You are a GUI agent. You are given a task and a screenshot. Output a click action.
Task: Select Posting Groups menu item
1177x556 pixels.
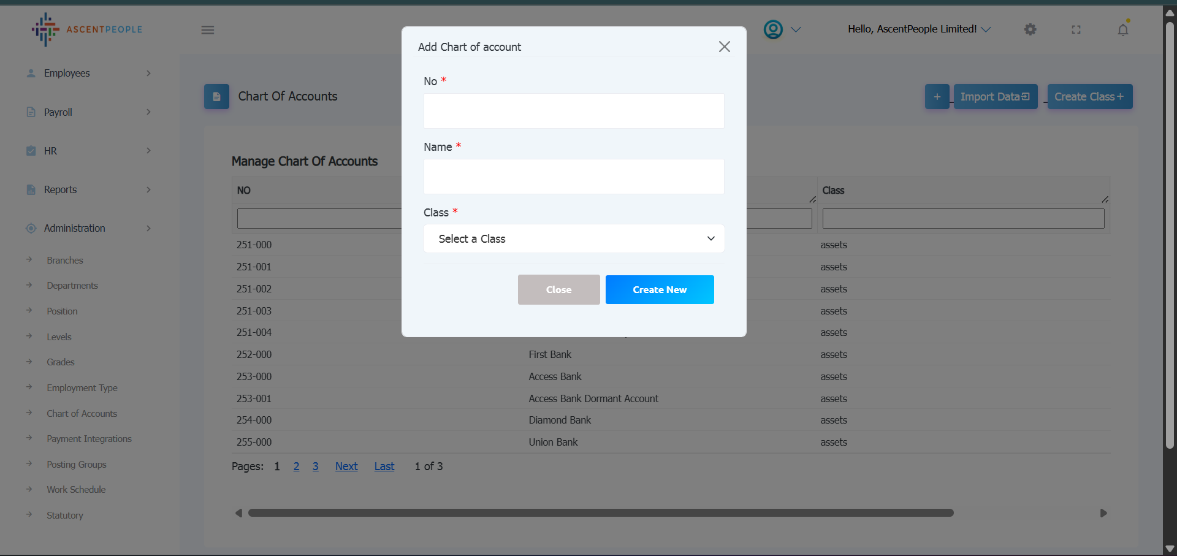pos(77,465)
